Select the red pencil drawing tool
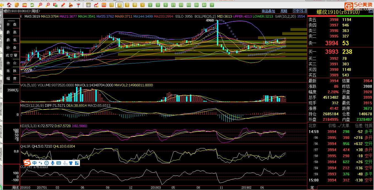Image resolution: width=374 pixels, height=190 pixels. [x=63, y=5]
